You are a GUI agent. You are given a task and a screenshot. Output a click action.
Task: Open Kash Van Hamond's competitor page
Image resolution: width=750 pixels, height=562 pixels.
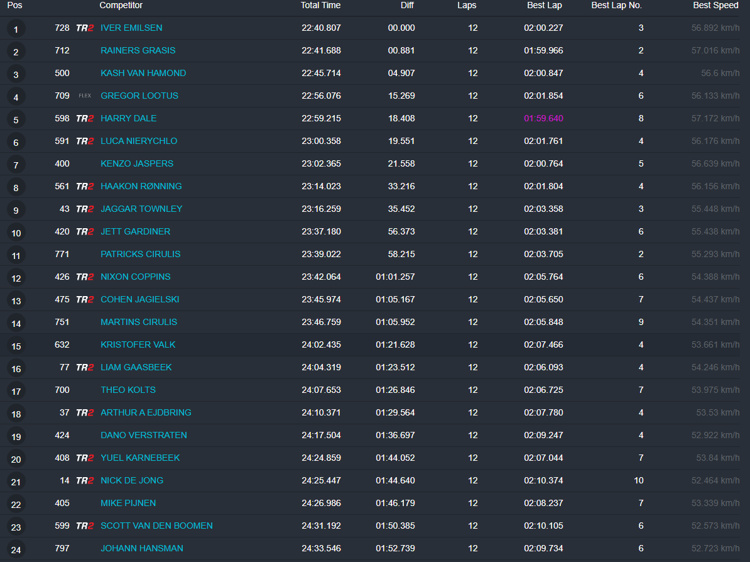pyautogui.click(x=143, y=73)
